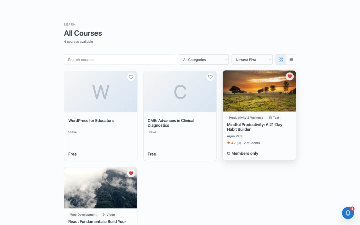This screenshot has height=225, width=360.
Task: Click the Web Development tag
Action: (x=83, y=215)
